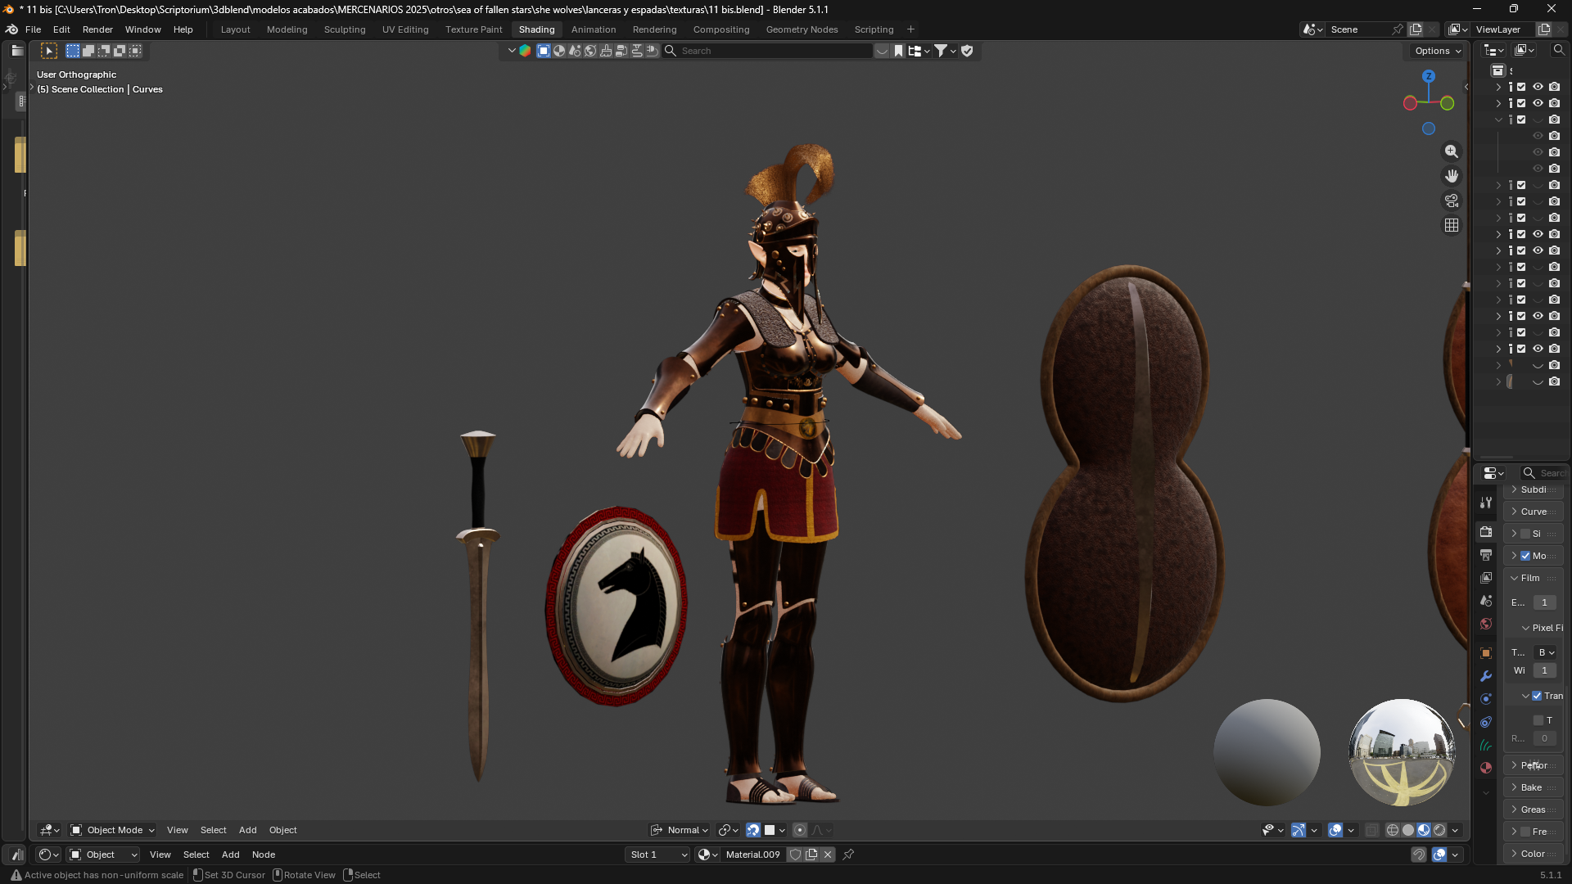
Task: Disable the Transparent film checkbox
Action: click(x=1537, y=696)
